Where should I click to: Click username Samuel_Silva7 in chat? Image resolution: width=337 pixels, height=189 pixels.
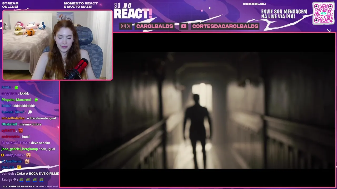(13, 112)
